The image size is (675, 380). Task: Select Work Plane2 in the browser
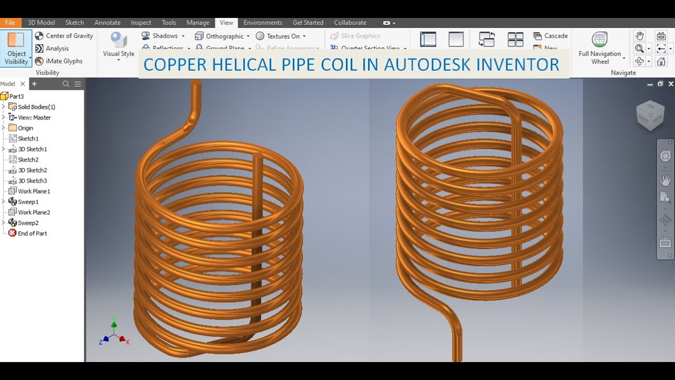tap(30, 212)
